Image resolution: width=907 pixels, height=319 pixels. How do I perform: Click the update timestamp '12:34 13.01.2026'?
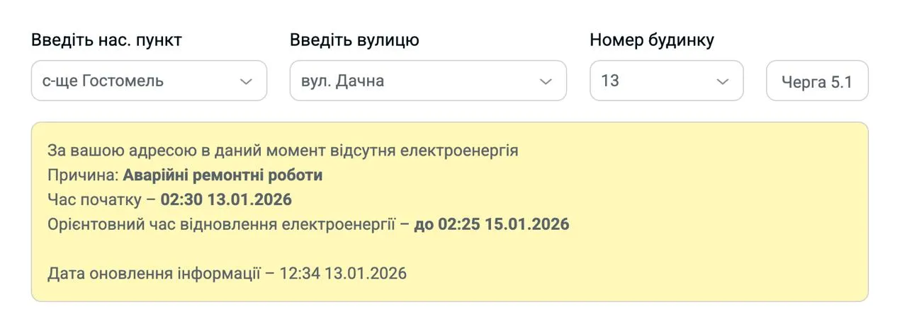[343, 274]
